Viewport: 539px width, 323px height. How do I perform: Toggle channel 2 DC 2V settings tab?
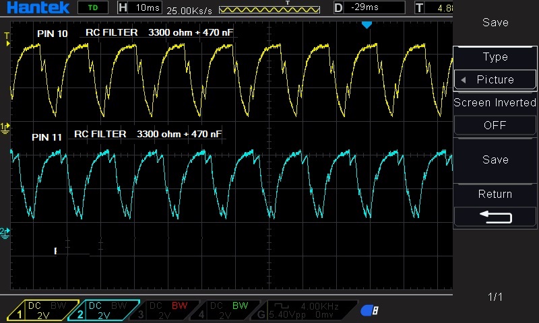point(104,311)
